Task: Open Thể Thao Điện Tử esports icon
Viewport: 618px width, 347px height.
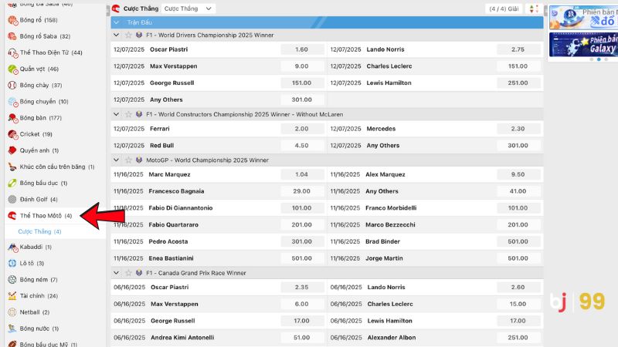Action: (12, 52)
